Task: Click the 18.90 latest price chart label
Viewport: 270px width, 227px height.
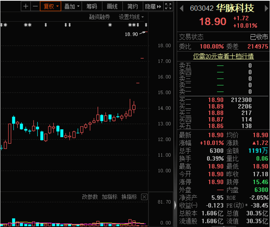Action: tap(131, 34)
